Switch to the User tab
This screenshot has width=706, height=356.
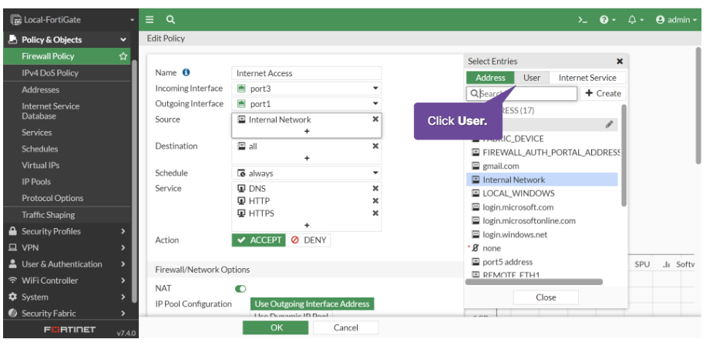pyautogui.click(x=532, y=77)
